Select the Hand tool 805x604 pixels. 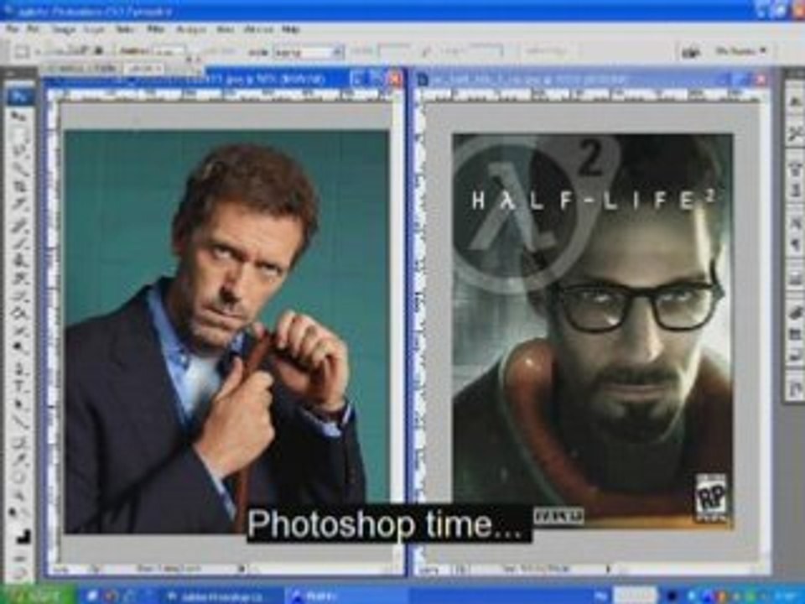coord(19,478)
